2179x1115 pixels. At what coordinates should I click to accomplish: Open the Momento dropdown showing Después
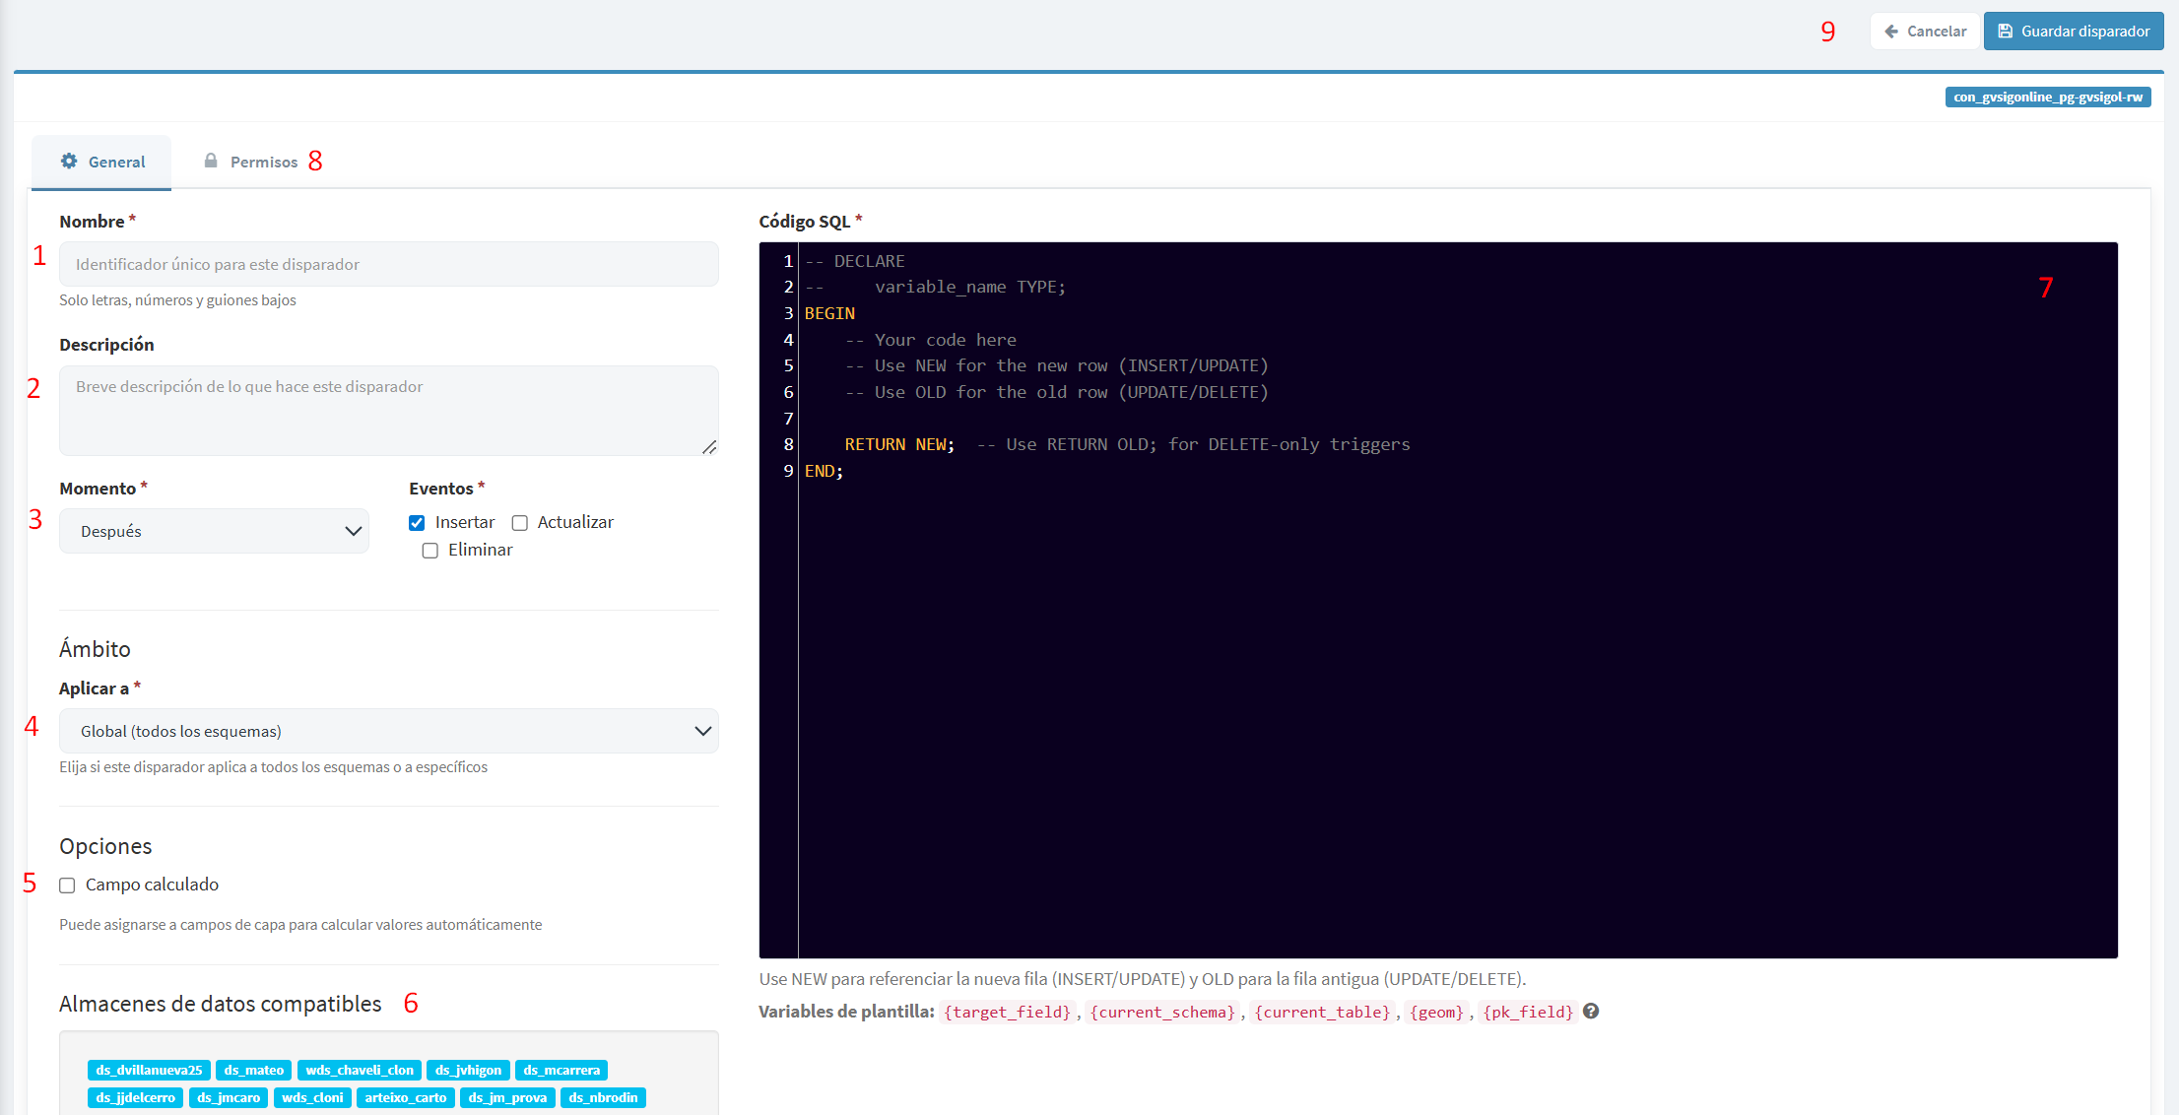[x=214, y=531]
